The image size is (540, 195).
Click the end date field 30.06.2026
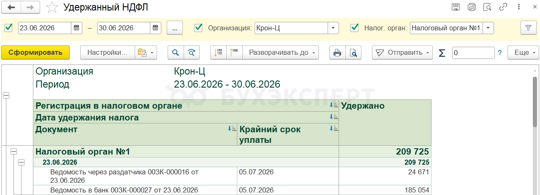pyautogui.click(x=124, y=28)
